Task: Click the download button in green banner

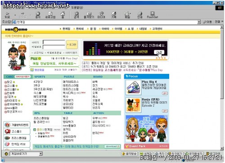Action: click(x=112, y=146)
